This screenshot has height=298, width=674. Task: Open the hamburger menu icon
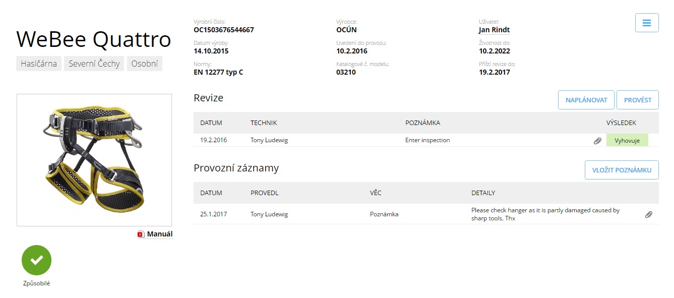[647, 23]
